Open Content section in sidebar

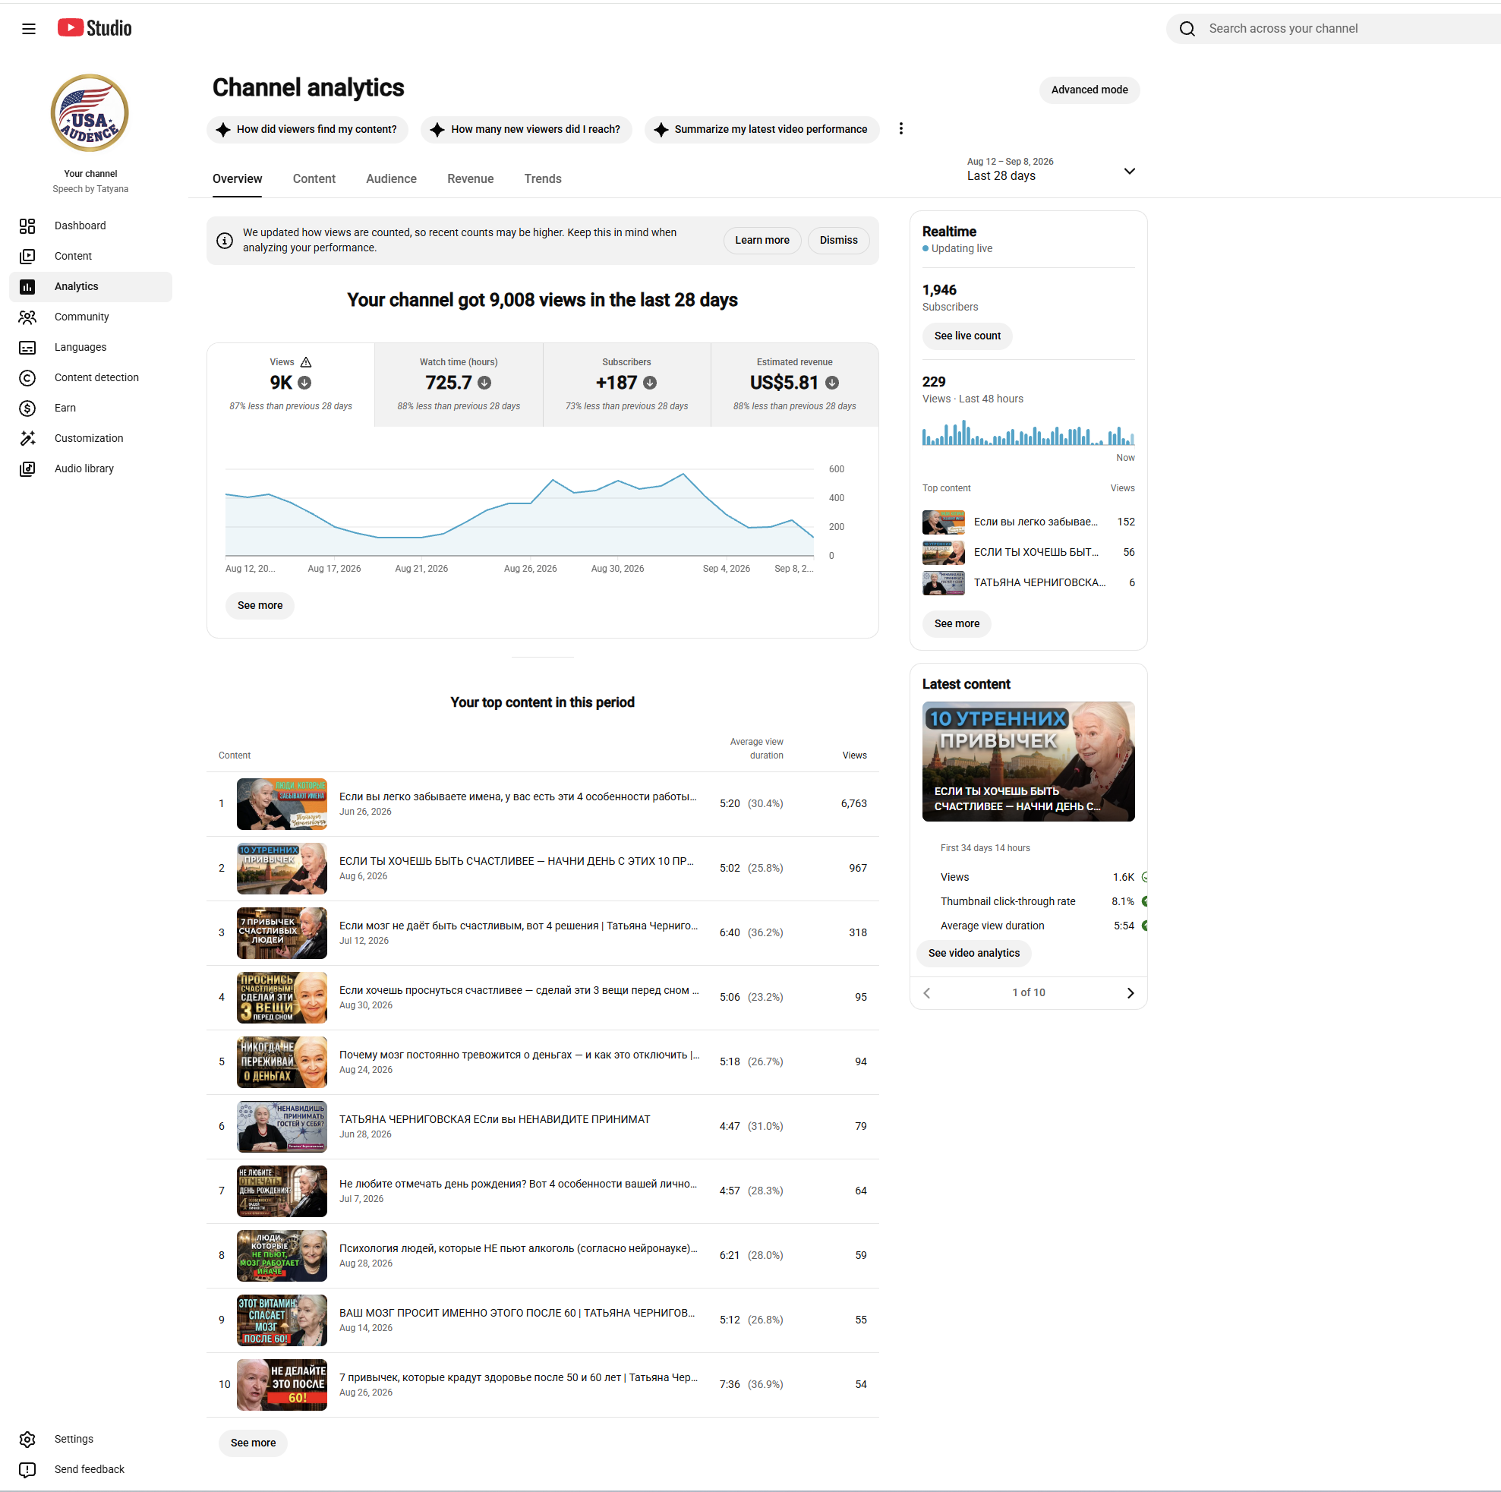(x=90, y=256)
